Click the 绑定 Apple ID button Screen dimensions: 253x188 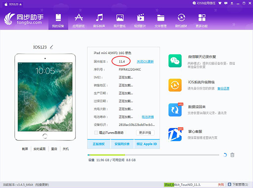pos(147,144)
